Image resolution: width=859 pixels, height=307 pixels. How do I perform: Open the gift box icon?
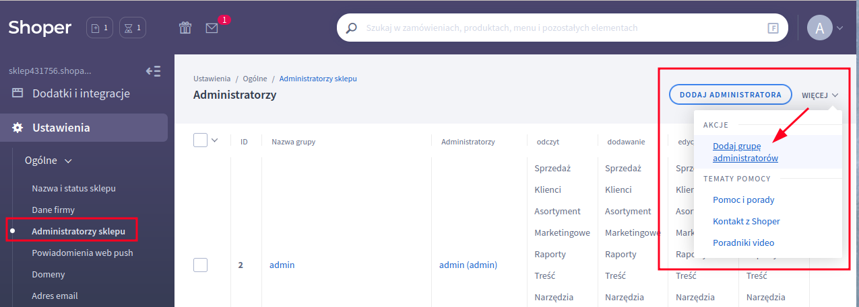click(x=185, y=28)
